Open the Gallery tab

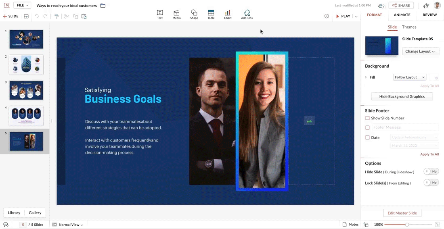(x=35, y=213)
